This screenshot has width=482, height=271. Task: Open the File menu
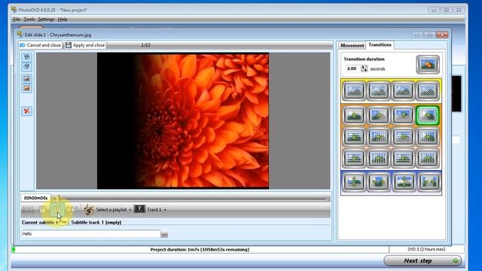click(x=17, y=19)
